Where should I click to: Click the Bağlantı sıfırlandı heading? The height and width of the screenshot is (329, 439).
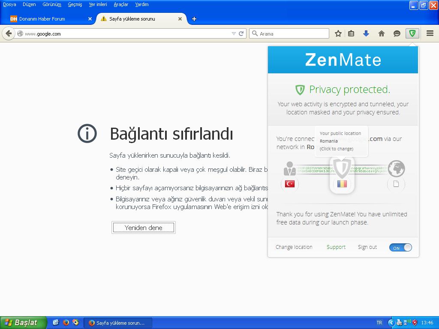171,134
